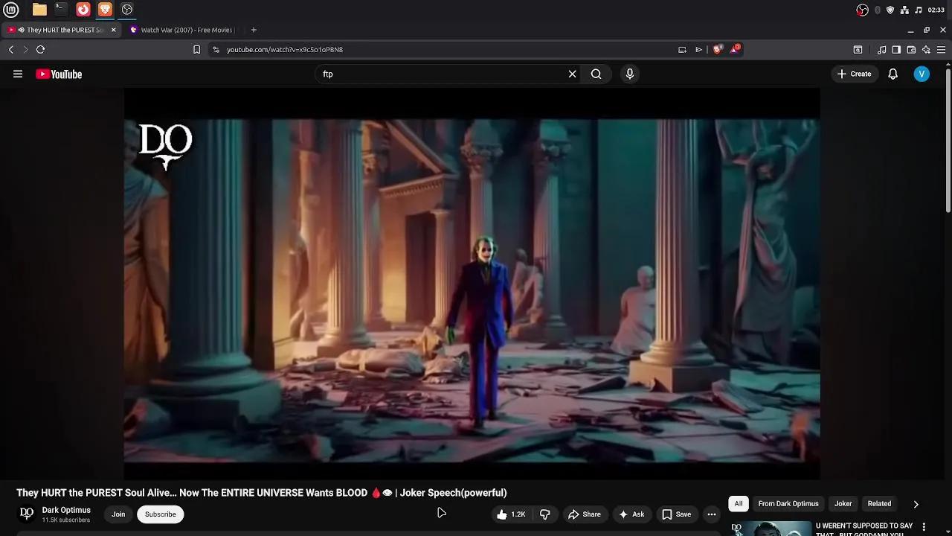Switch to the Watch War (2007) tab
The image size is (952, 536).
click(182, 30)
